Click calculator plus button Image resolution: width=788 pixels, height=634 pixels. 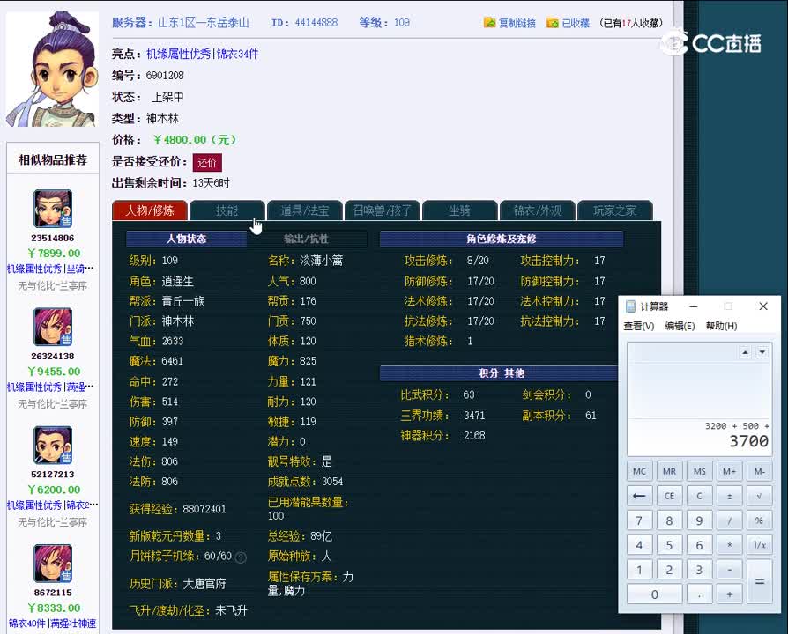(x=730, y=594)
